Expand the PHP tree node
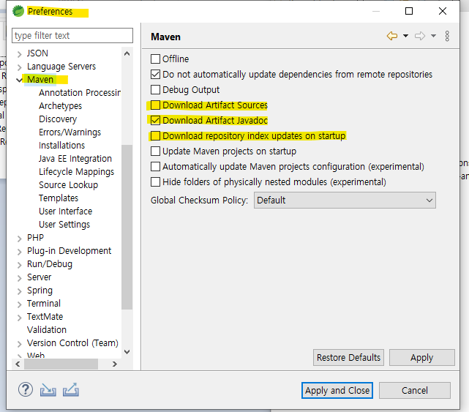469x412 pixels. click(20, 239)
